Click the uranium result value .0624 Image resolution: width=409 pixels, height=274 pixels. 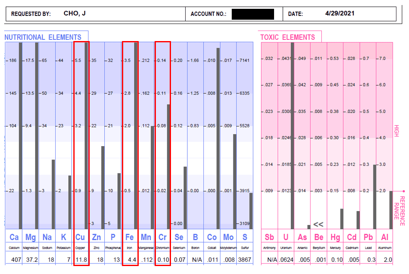coord(286,260)
